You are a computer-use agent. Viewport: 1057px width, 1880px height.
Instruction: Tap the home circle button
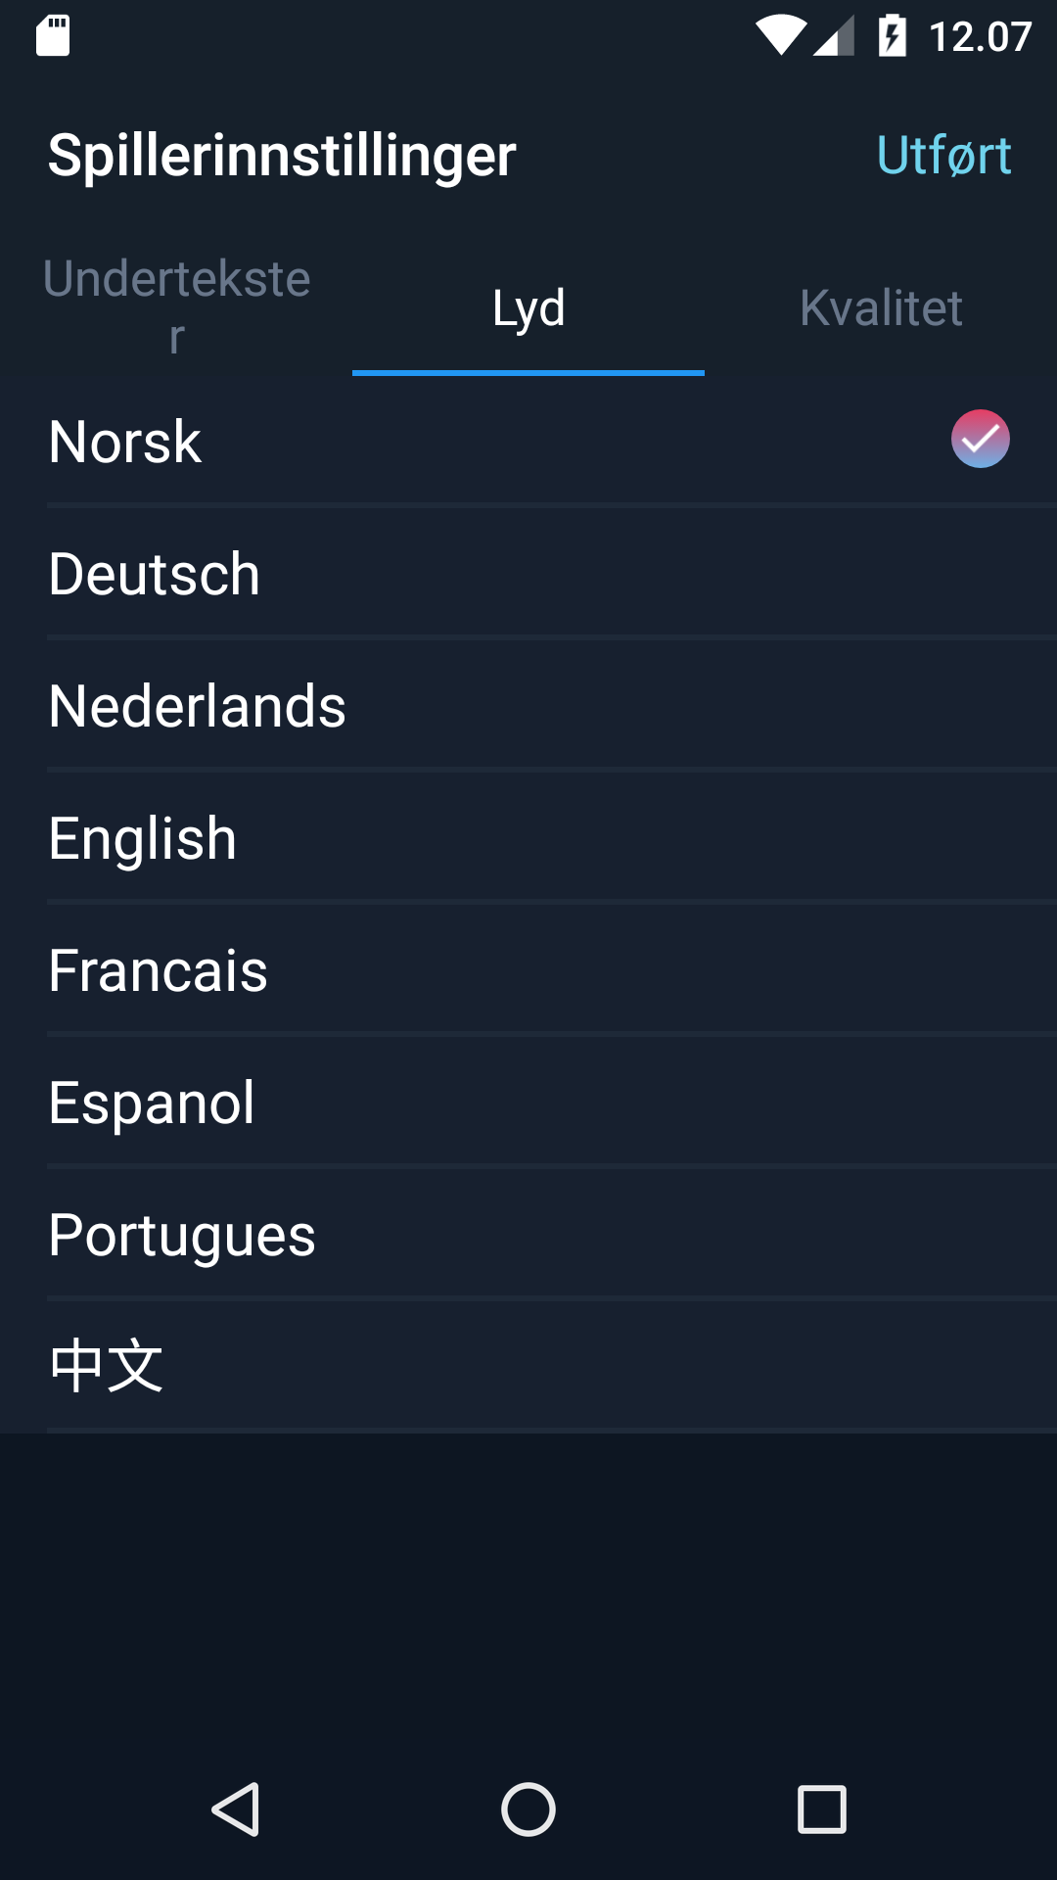coord(528,1809)
